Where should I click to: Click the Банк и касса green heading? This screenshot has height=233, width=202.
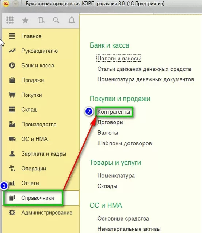pyautogui.click(x=109, y=45)
